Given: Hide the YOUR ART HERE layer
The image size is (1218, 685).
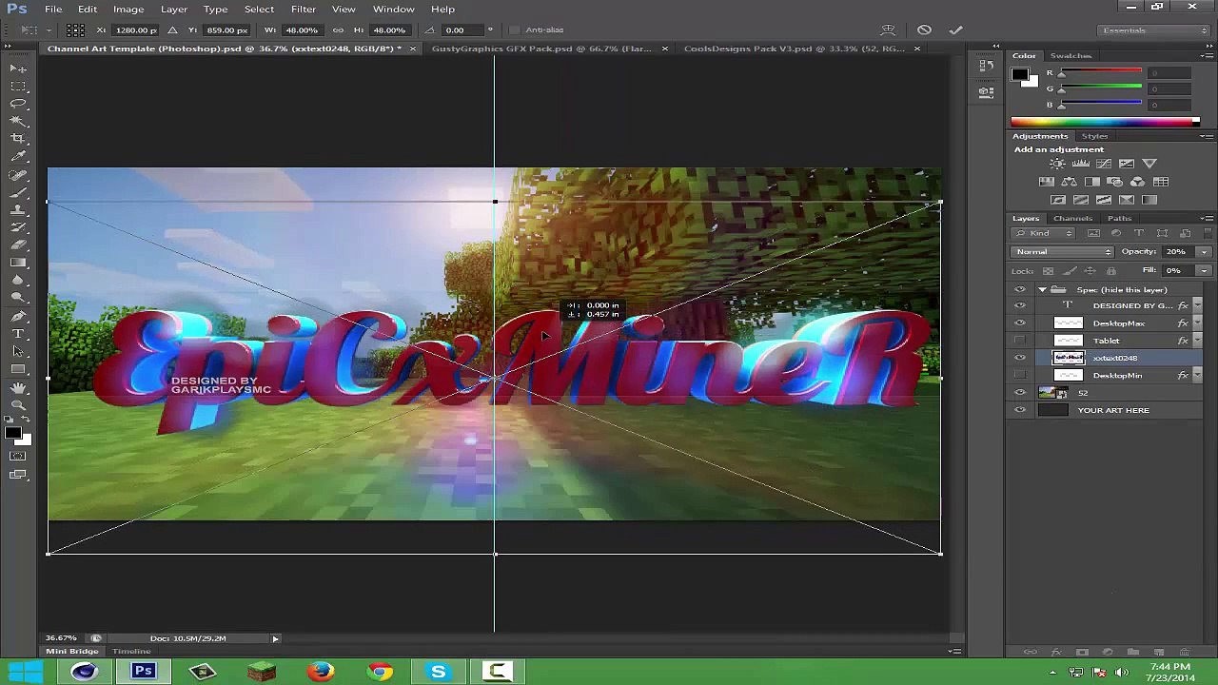Looking at the screenshot, I should click(x=1020, y=410).
